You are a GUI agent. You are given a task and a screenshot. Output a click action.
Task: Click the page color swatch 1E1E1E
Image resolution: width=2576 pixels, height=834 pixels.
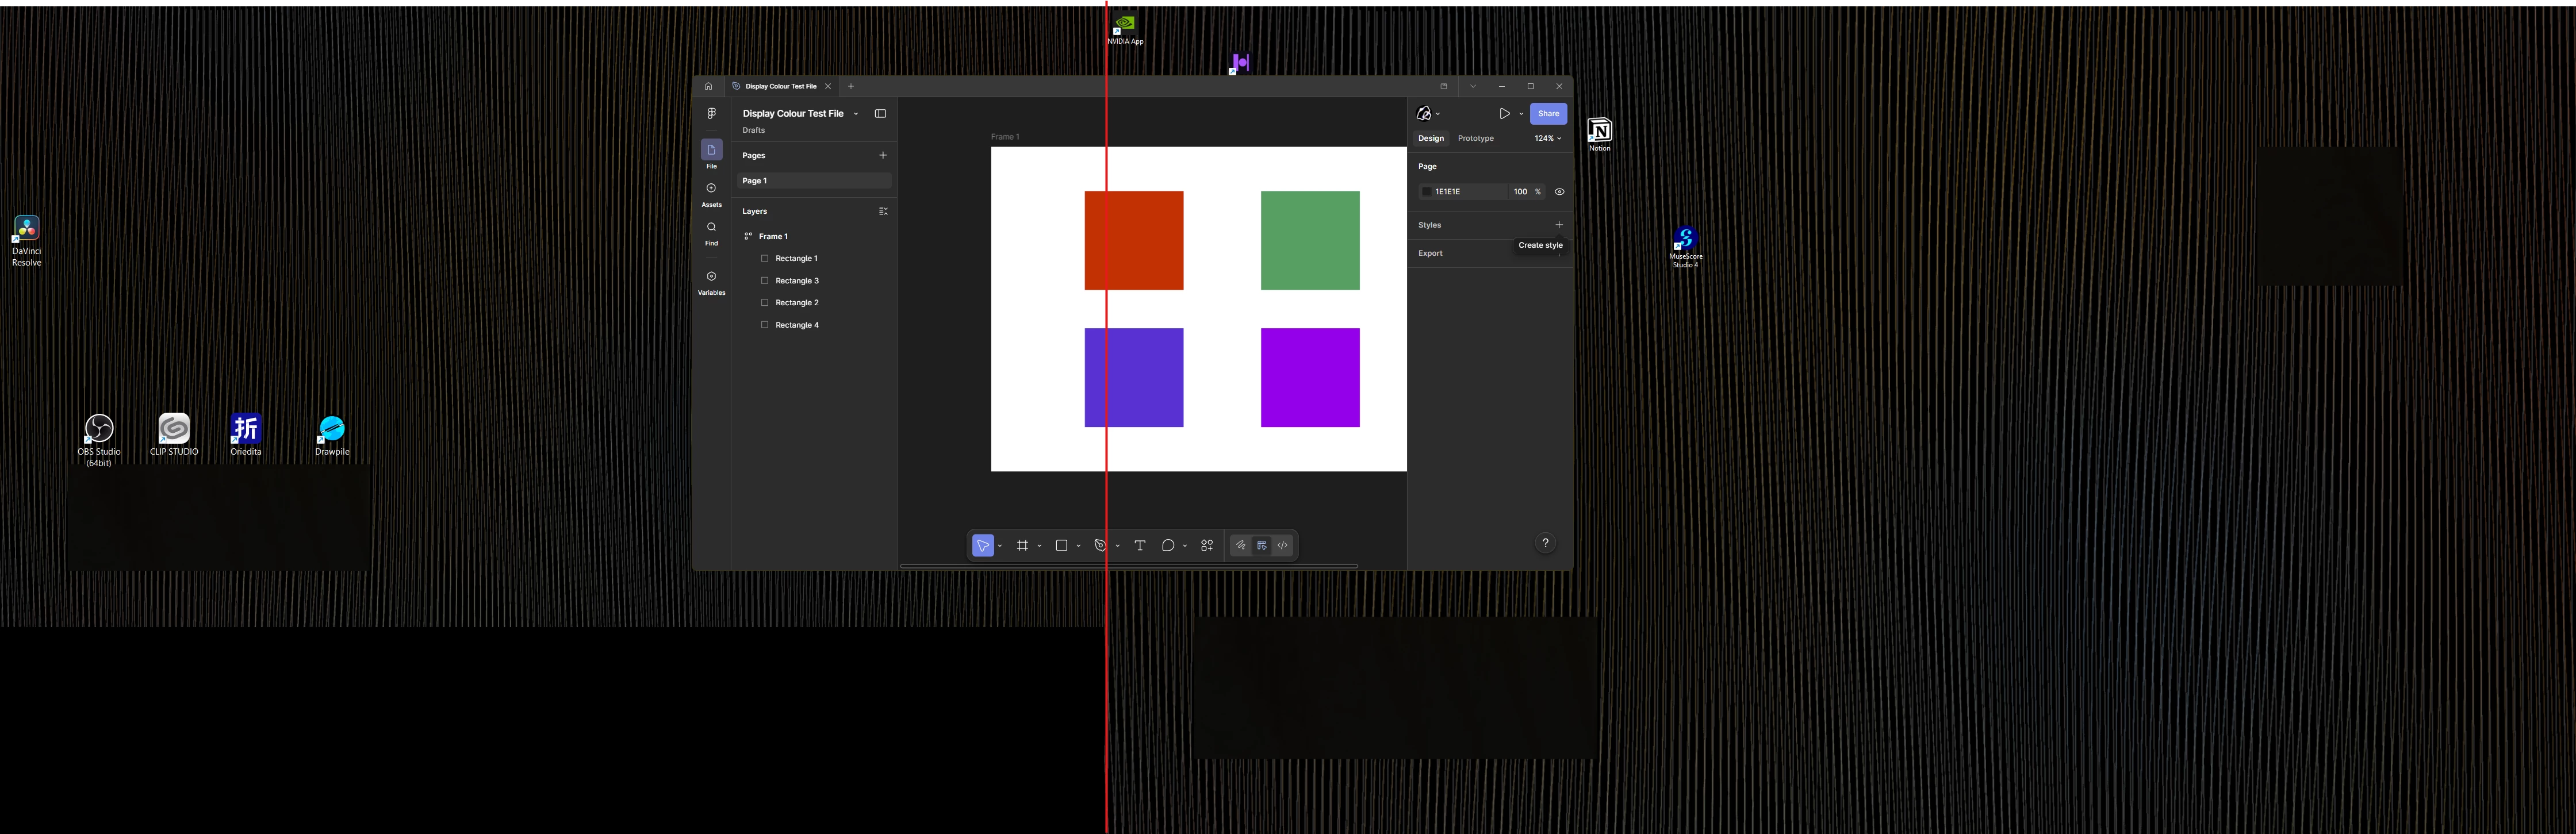point(1427,192)
